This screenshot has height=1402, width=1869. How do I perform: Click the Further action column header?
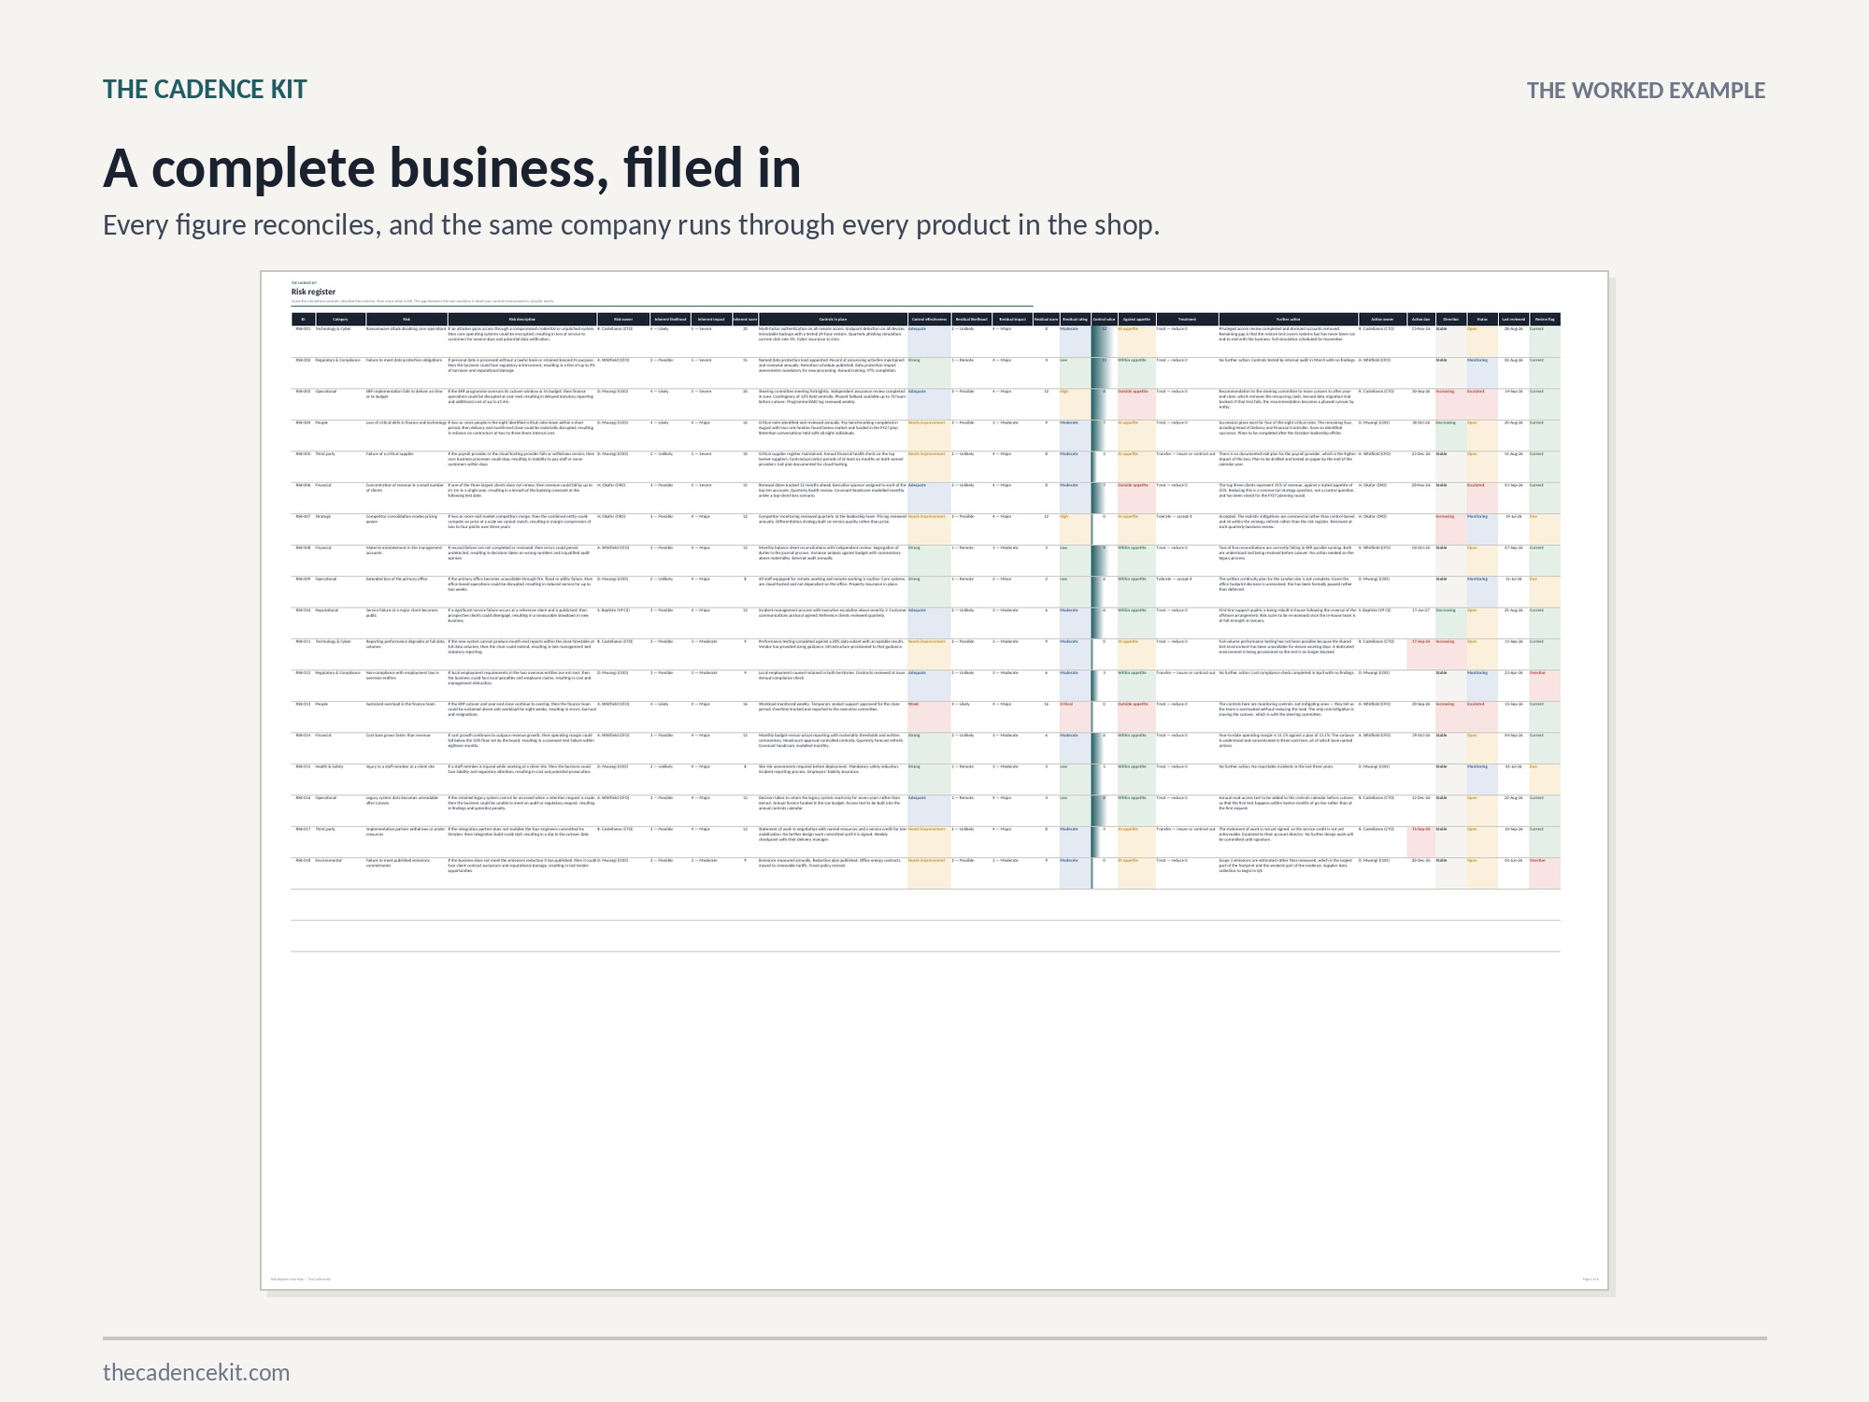coord(1288,319)
